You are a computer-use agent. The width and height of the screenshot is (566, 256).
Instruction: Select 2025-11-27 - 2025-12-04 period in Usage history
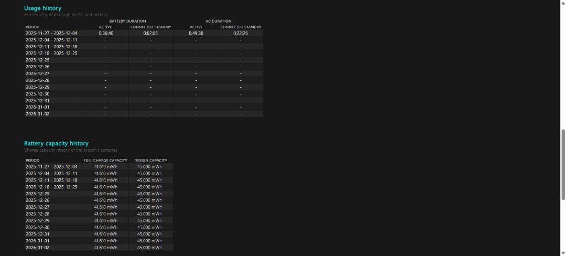(x=51, y=33)
